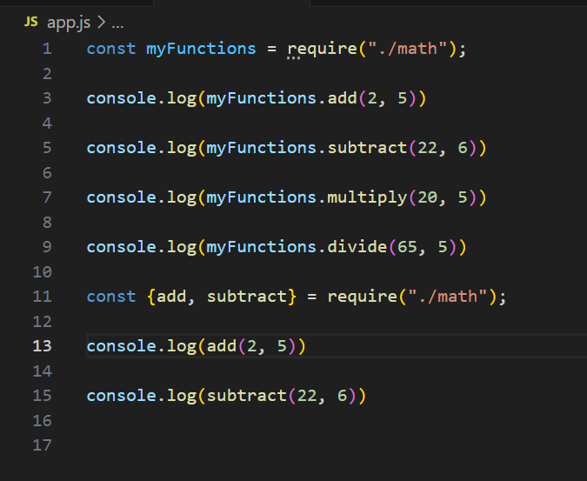The image size is (587, 481).
Task: Open the app.js breadcrumb item
Action: click(x=69, y=23)
